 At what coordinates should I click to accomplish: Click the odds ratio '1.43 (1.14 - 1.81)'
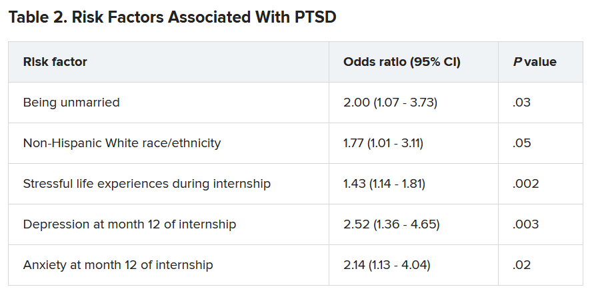point(384,184)
